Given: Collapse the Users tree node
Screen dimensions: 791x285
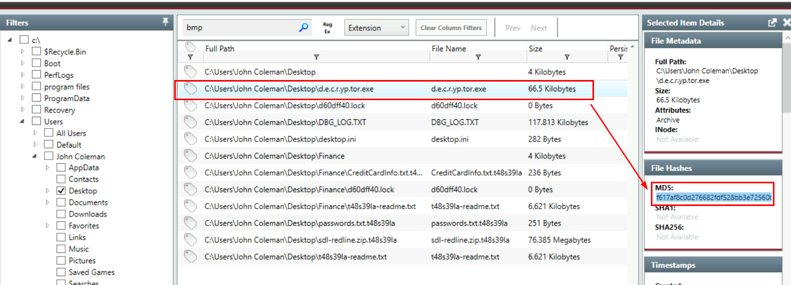Looking at the screenshot, I should click(23, 121).
